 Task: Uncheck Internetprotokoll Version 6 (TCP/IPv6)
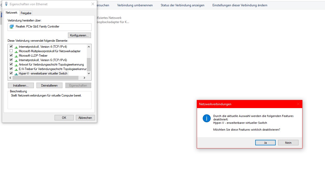click(11, 60)
